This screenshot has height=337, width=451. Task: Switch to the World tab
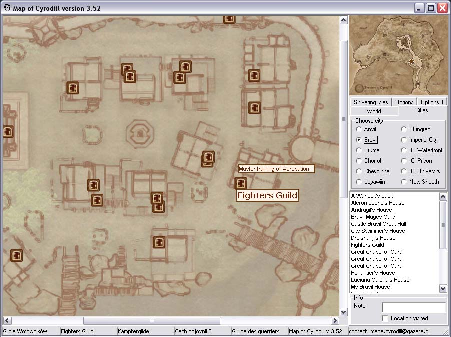374,111
